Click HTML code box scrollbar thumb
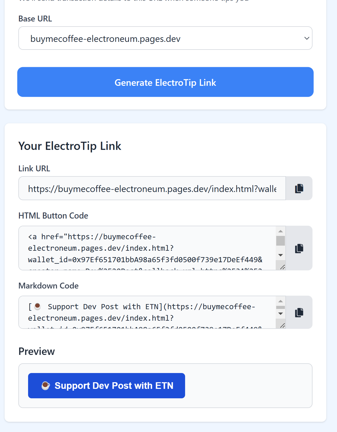The image size is (337, 432). tap(281, 241)
